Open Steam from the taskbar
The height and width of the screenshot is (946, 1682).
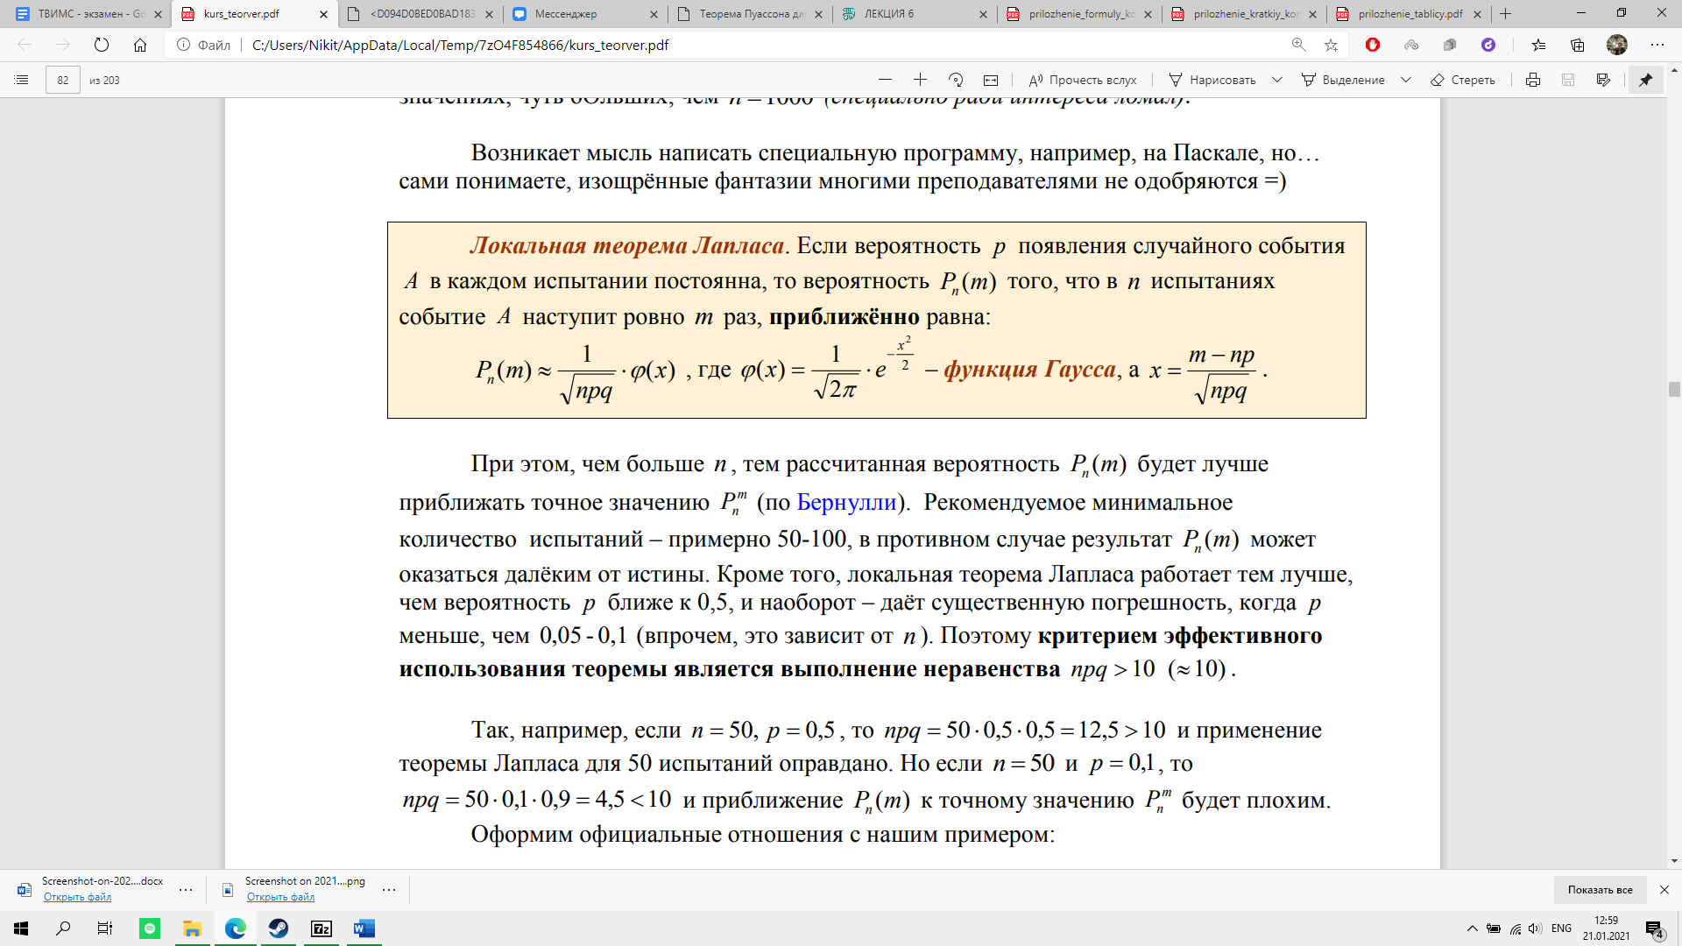(x=279, y=928)
